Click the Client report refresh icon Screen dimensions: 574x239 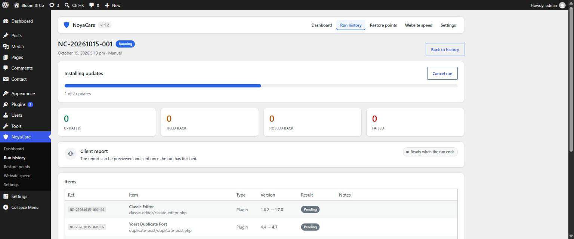[x=70, y=154]
